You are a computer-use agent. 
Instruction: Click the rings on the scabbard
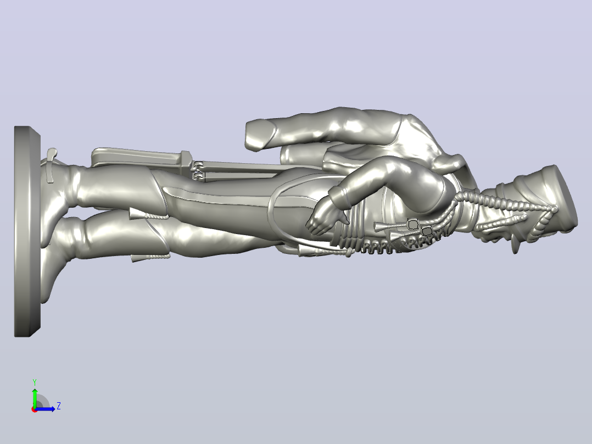(x=198, y=171)
